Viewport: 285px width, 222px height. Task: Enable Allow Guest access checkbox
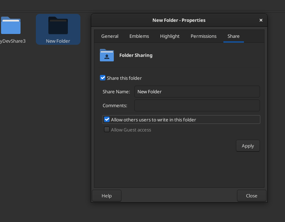click(107, 130)
